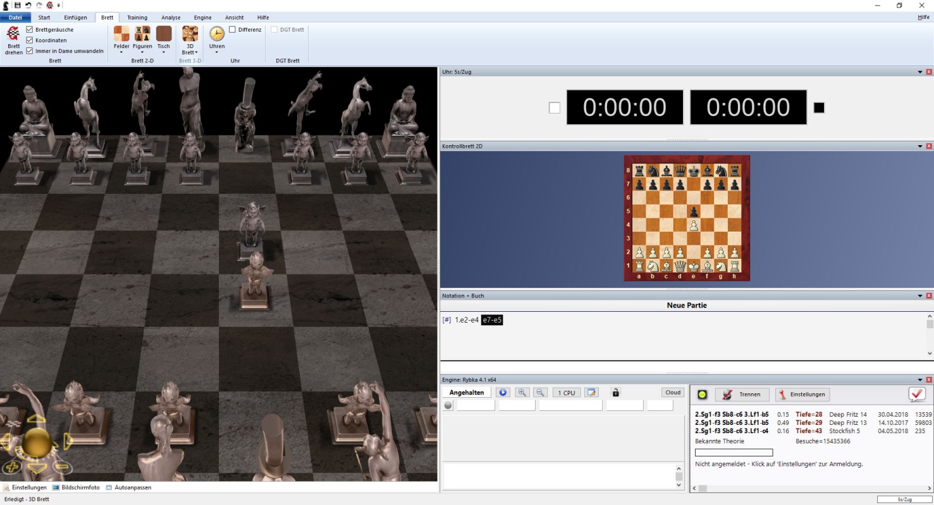Click the white checkbox left of the first clock
Viewport: 934px width, 505px height.
point(555,108)
